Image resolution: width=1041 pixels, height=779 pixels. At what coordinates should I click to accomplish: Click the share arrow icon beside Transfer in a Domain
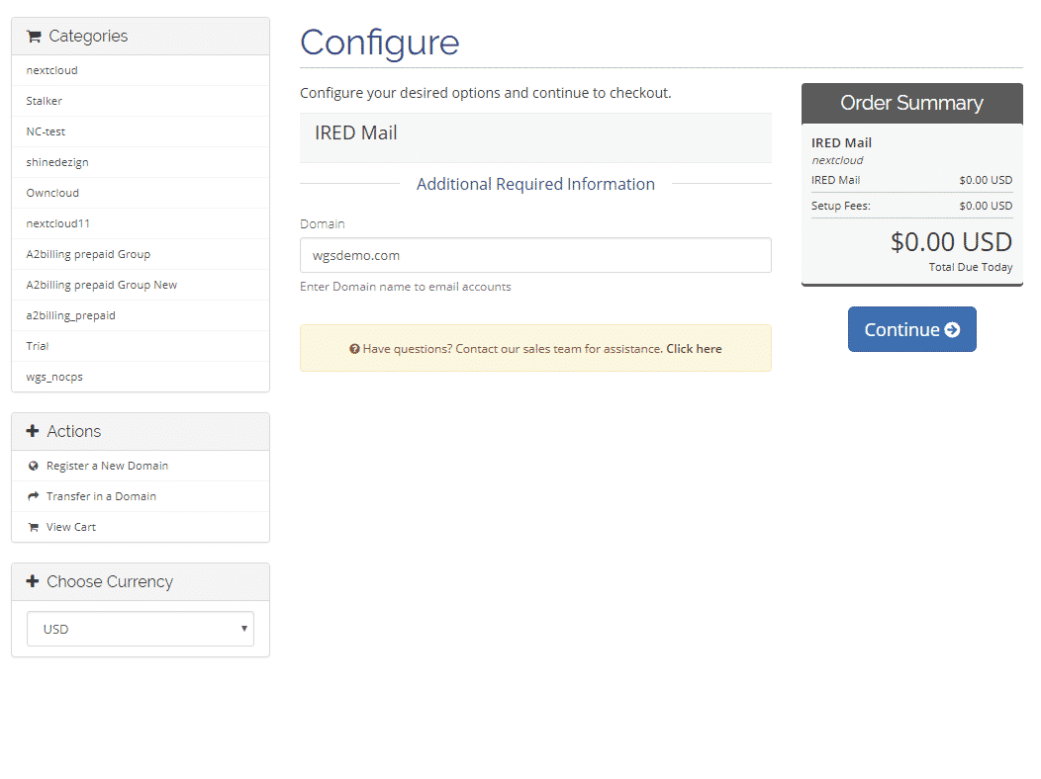point(33,495)
